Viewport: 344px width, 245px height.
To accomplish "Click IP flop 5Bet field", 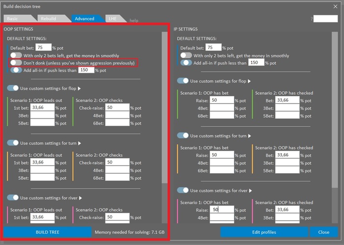I will coord(287,115).
